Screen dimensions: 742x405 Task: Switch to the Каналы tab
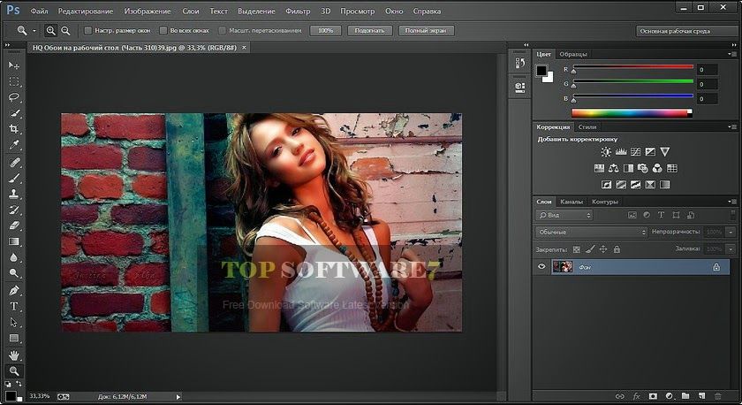[x=572, y=202]
